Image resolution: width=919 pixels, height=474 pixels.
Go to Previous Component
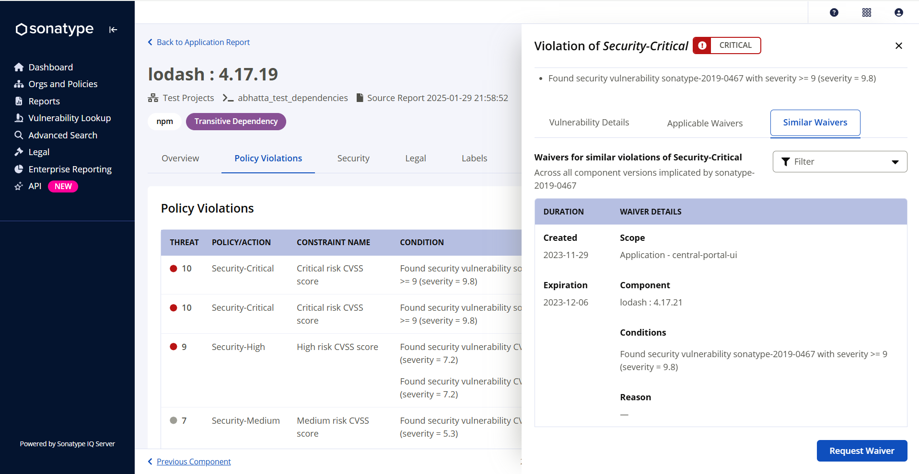(x=189, y=462)
